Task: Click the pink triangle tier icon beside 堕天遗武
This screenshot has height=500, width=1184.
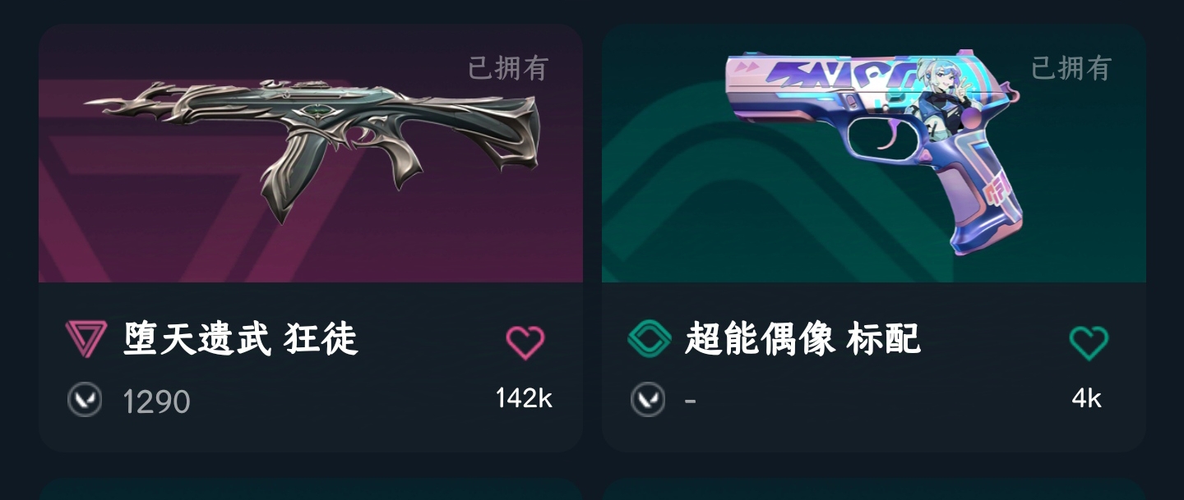Action: pyautogui.click(x=86, y=339)
